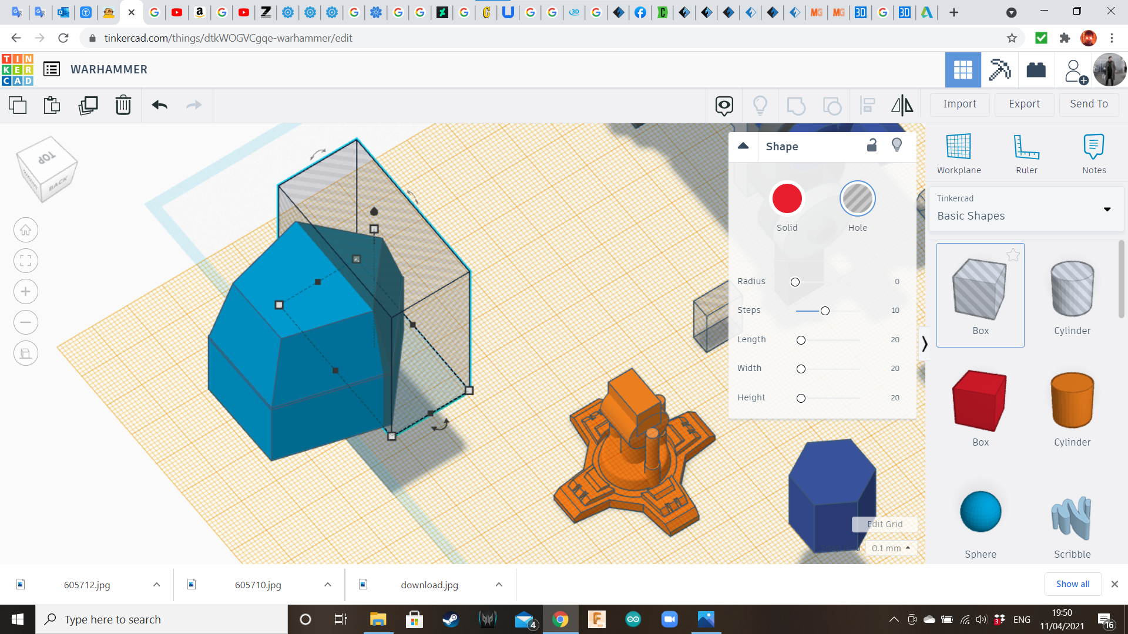The image size is (1128, 634).
Task: Open the Notes tool
Action: (x=1094, y=154)
